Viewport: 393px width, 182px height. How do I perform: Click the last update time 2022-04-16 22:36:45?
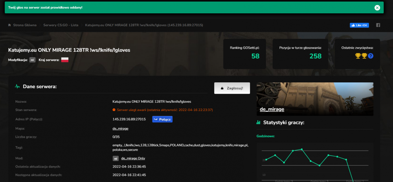click(x=129, y=166)
